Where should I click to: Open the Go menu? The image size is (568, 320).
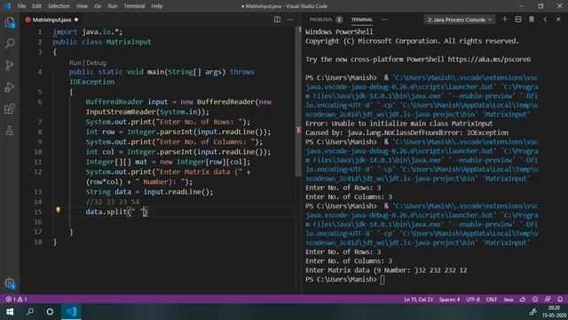[x=98, y=6]
